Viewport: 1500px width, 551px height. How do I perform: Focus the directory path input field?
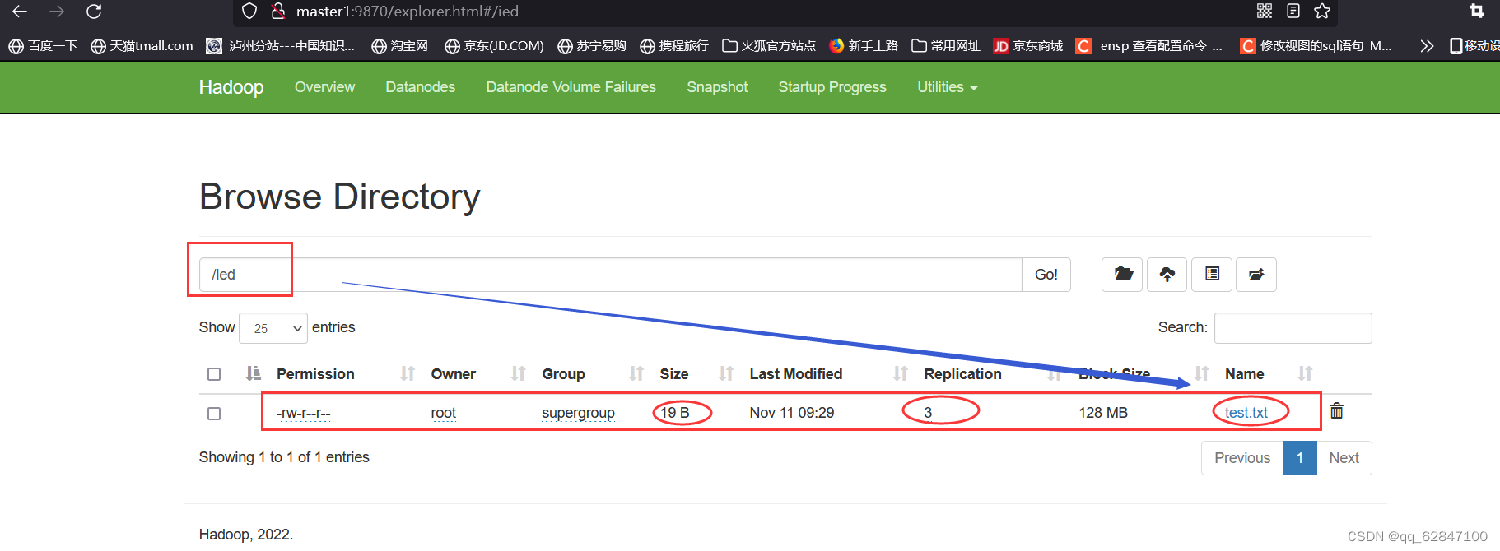610,275
